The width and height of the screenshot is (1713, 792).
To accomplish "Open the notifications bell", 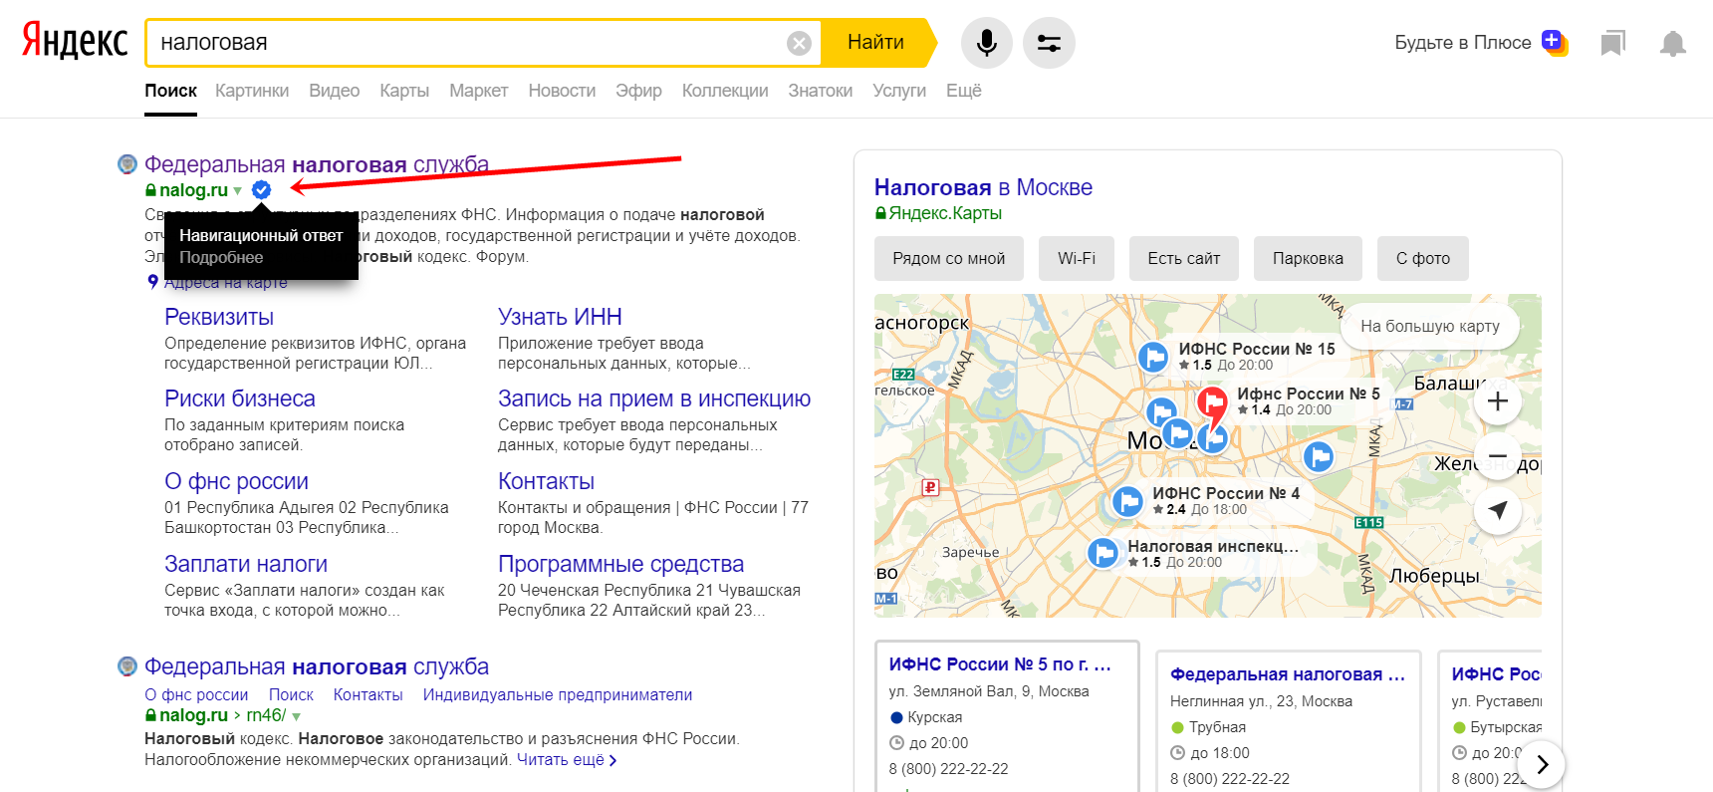I will pos(1673,43).
